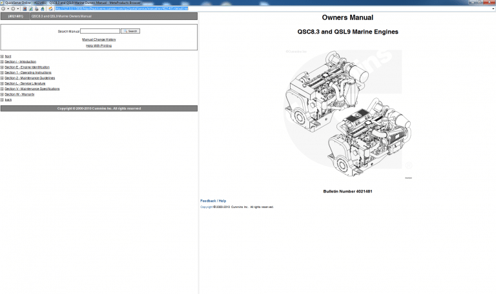Click the window title bar app icon
This screenshot has width=496, height=294.
[2, 3]
